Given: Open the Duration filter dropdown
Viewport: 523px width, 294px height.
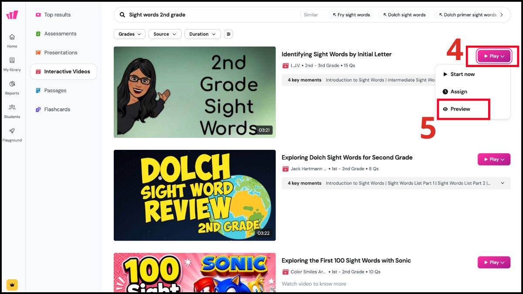Looking at the screenshot, I should (203, 34).
